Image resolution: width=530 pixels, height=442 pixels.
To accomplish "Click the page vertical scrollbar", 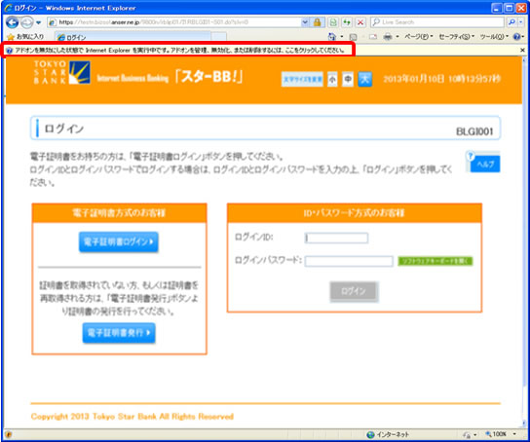I will pos(524,241).
